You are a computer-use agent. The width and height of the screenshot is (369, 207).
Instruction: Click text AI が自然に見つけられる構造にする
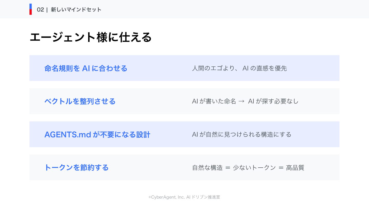coord(242,134)
